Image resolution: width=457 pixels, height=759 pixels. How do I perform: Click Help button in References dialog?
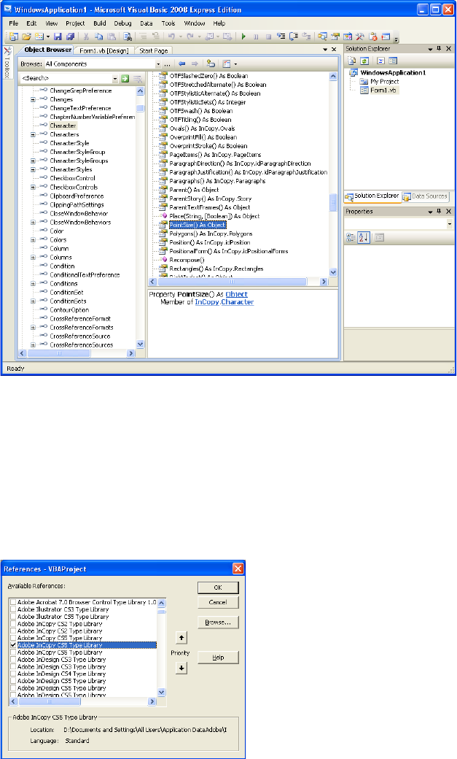[x=218, y=658]
